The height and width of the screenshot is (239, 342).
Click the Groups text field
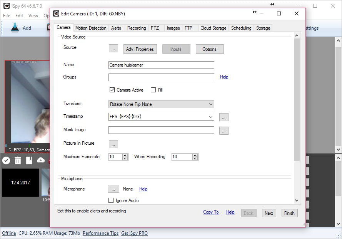pos(161,77)
